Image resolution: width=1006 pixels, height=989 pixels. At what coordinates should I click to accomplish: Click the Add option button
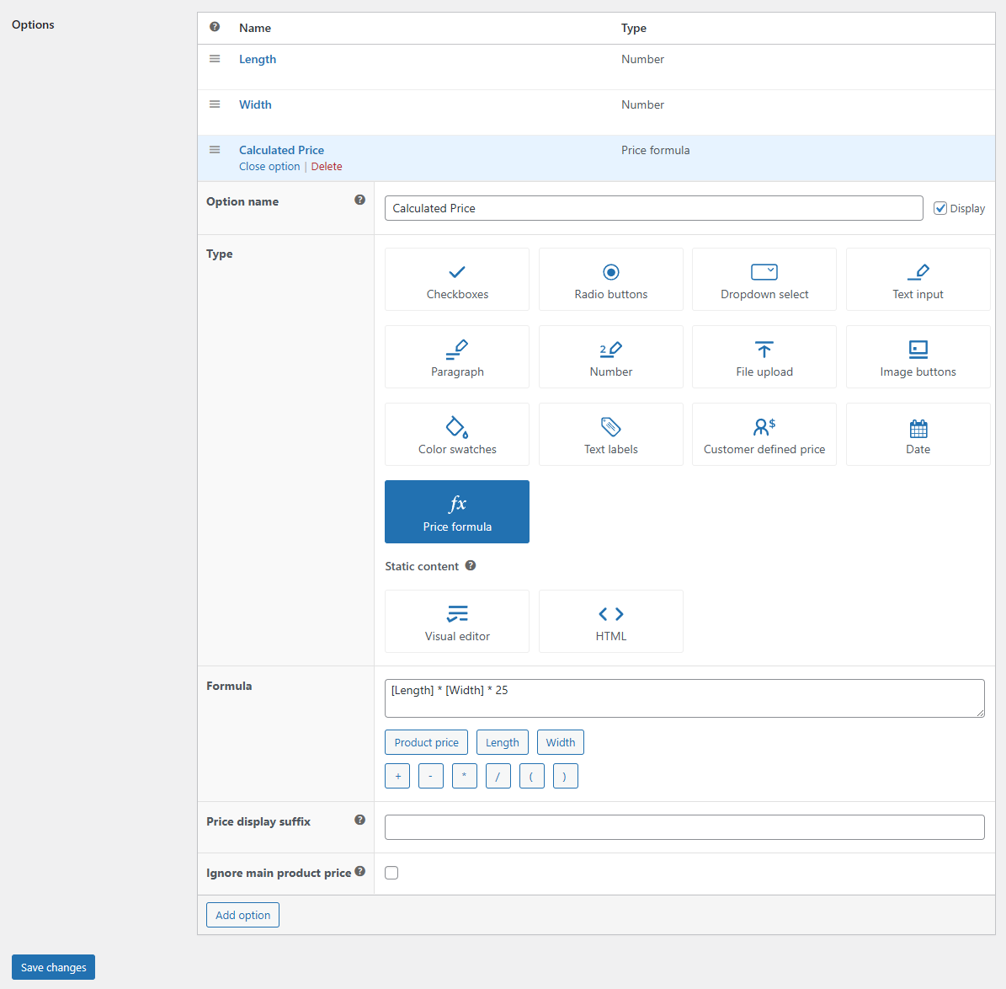tap(242, 915)
